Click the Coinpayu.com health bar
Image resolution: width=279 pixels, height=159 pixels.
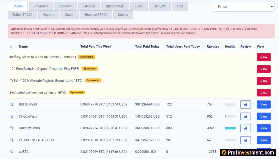[230, 128]
